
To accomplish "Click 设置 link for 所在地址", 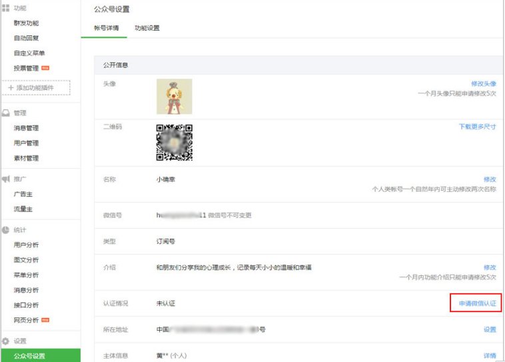I will click(490, 329).
